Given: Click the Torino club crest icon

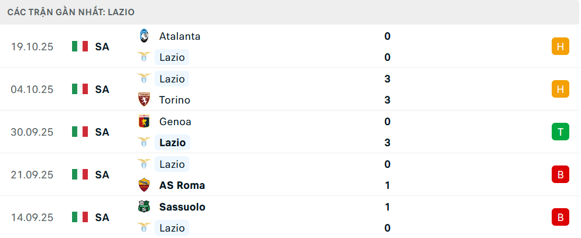Looking at the screenshot, I should (x=143, y=100).
